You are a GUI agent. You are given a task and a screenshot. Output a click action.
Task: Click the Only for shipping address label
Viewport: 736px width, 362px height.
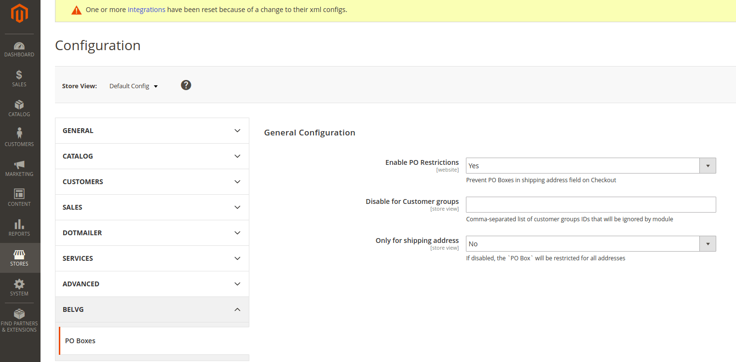(x=417, y=241)
